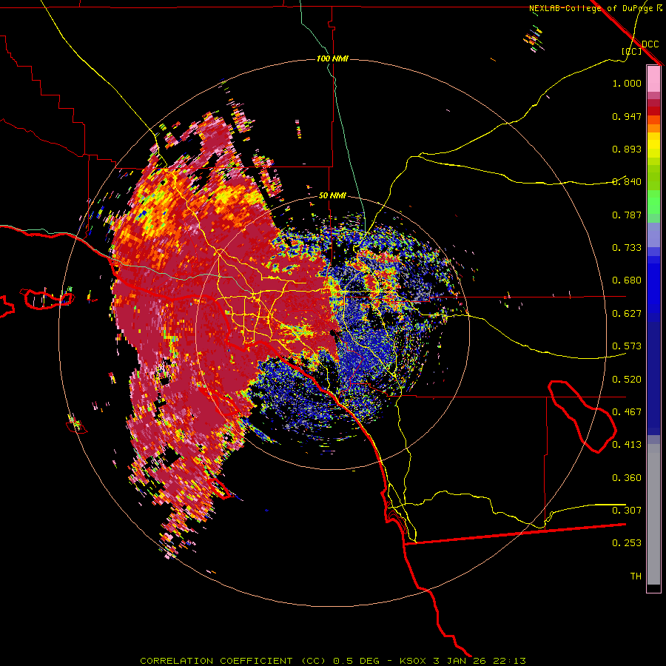
Task: Click the 0.413 scale value
Action: tap(627, 445)
